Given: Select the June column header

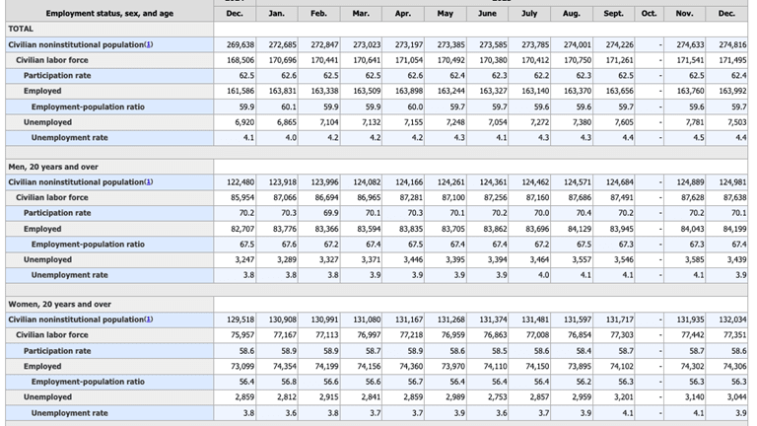Looking at the screenshot, I should pos(487,14).
